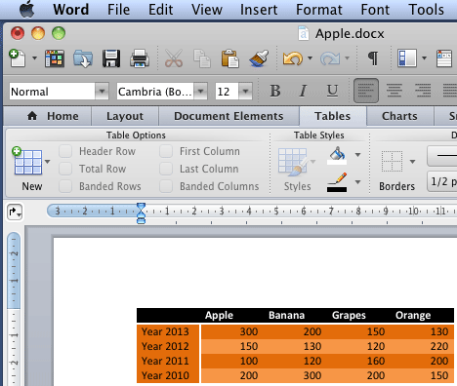
Task: Expand the Sidebar options arrow
Action: [424, 58]
